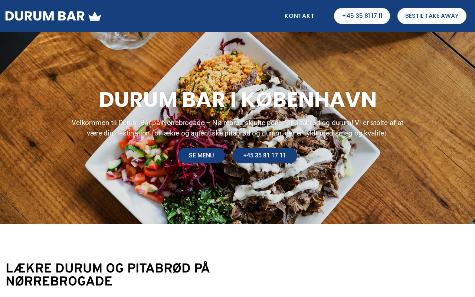475x297 pixels.
Task: Click the phone number button under the welcome text
Action: (x=265, y=156)
